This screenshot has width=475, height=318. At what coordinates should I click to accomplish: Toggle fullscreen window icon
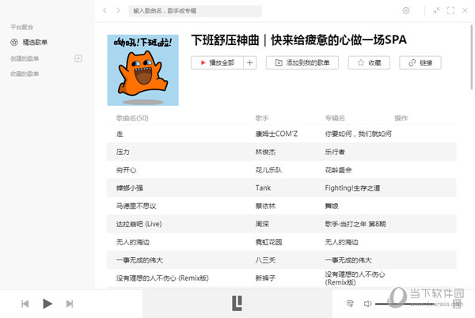pyautogui.click(x=450, y=10)
